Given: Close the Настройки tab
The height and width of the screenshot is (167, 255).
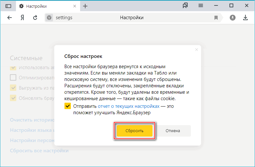Looking at the screenshot, I should click(75, 6).
